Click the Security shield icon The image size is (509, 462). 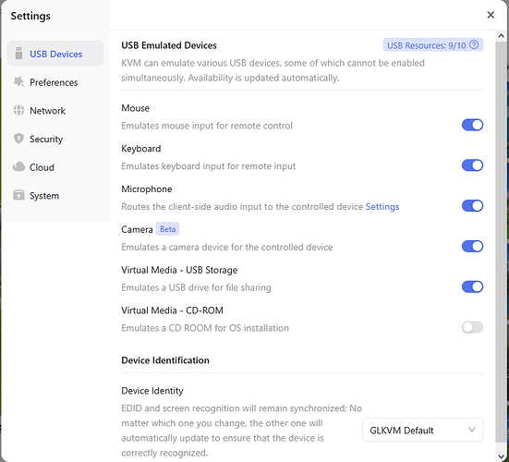click(x=18, y=139)
